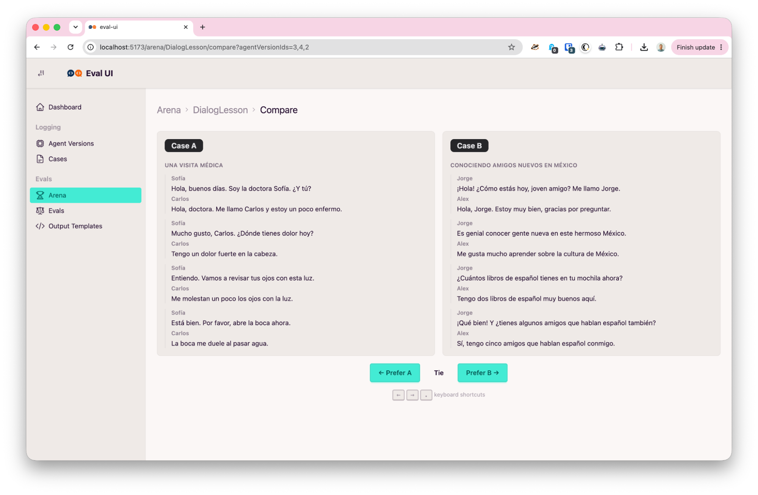
Task: Collapse the sidebar with the toggle icon
Action: tap(41, 73)
